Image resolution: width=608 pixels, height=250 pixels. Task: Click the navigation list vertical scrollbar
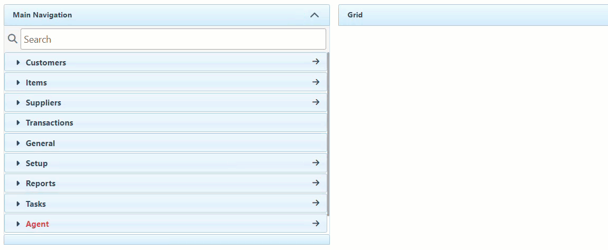328,132
